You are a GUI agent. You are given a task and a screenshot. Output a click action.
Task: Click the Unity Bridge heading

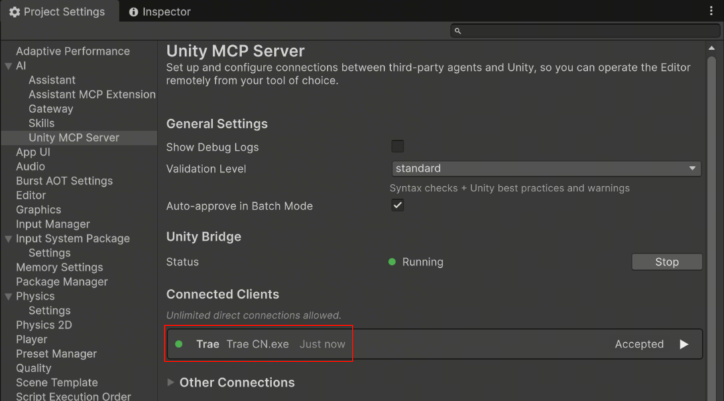pos(204,236)
